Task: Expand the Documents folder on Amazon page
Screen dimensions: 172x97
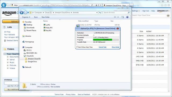Action: click(x=8, y=57)
